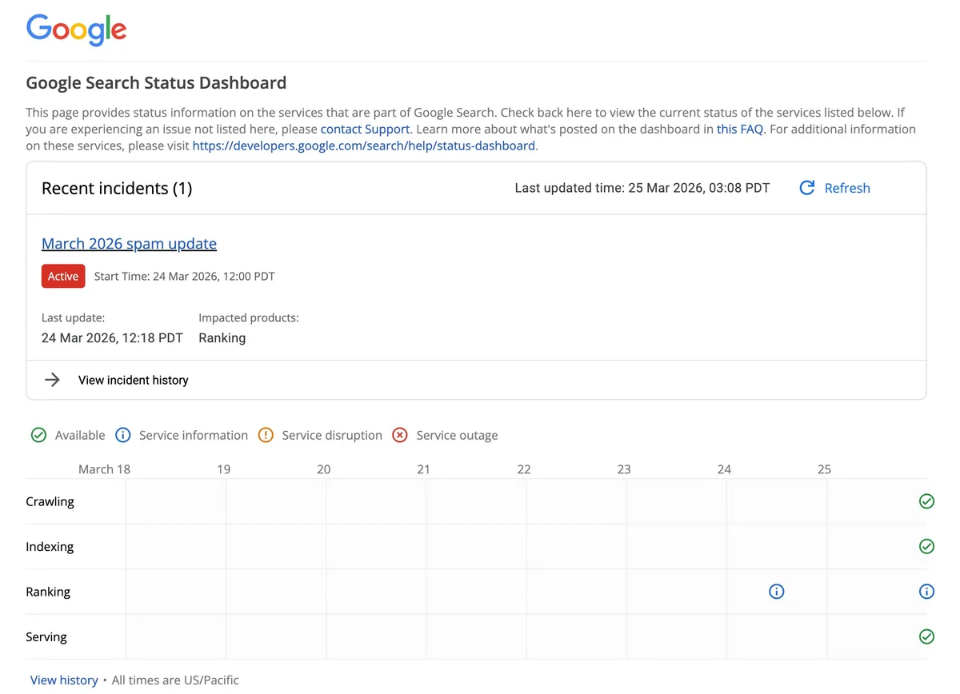Open View incident history
The height and width of the screenshot is (694, 960).
tap(134, 380)
